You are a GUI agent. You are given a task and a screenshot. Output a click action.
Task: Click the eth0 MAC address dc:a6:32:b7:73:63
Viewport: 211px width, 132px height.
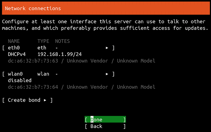33,61
